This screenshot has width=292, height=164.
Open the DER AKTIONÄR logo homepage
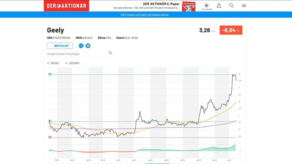pyautogui.click(x=66, y=6)
